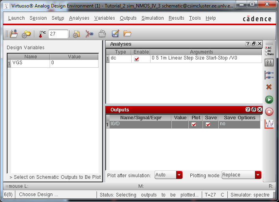Image resolution: width=279 pixels, height=202 pixels.
Task: Click the VGS value cell showing 0
Action: click(74, 63)
